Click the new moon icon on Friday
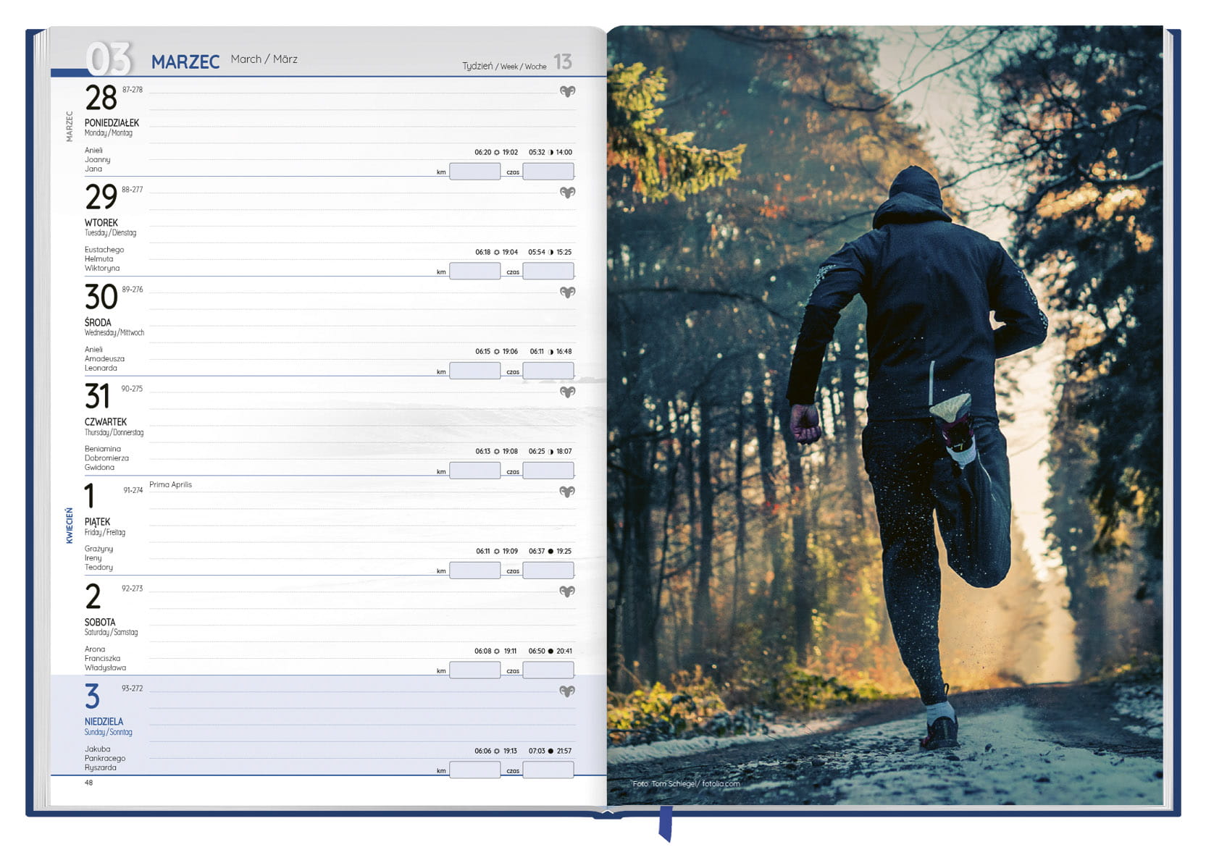Image resolution: width=1206 pixels, height=855 pixels. tap(550, 551)
